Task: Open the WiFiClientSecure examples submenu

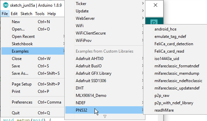Action: click(104, 33)
